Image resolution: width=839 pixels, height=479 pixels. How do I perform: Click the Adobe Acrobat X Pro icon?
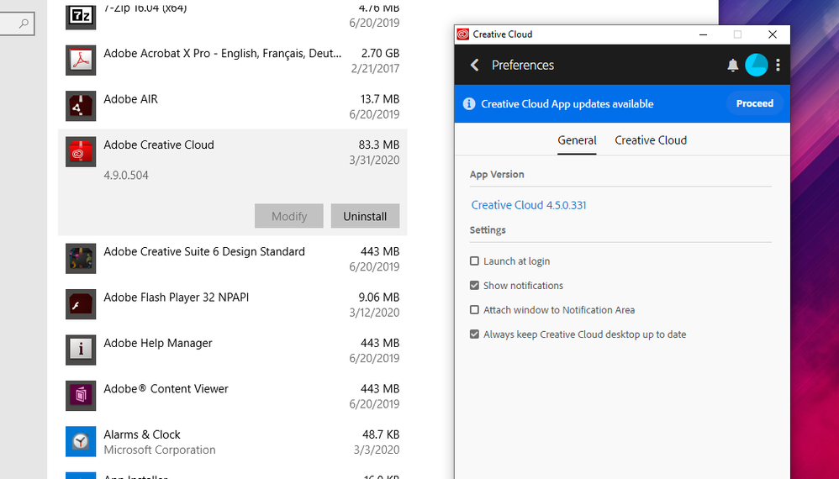click(81, 61)
